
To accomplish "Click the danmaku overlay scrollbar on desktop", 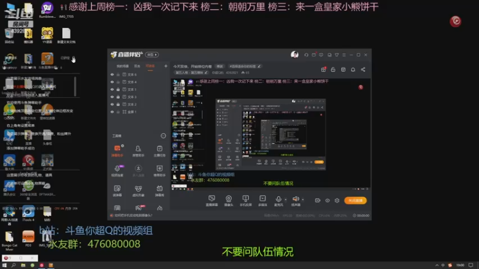I will tap(75, 86).
